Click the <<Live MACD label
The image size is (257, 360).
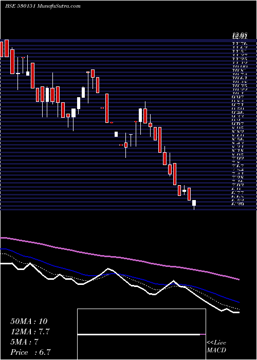[x=216, y=347]
